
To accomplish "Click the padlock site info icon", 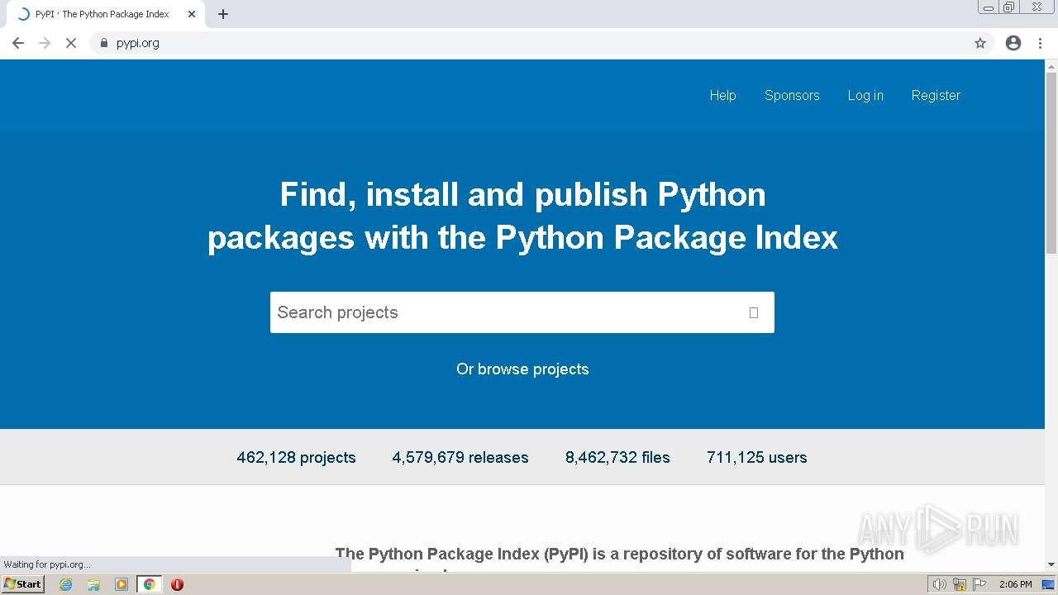I will (x=103, y=43).
